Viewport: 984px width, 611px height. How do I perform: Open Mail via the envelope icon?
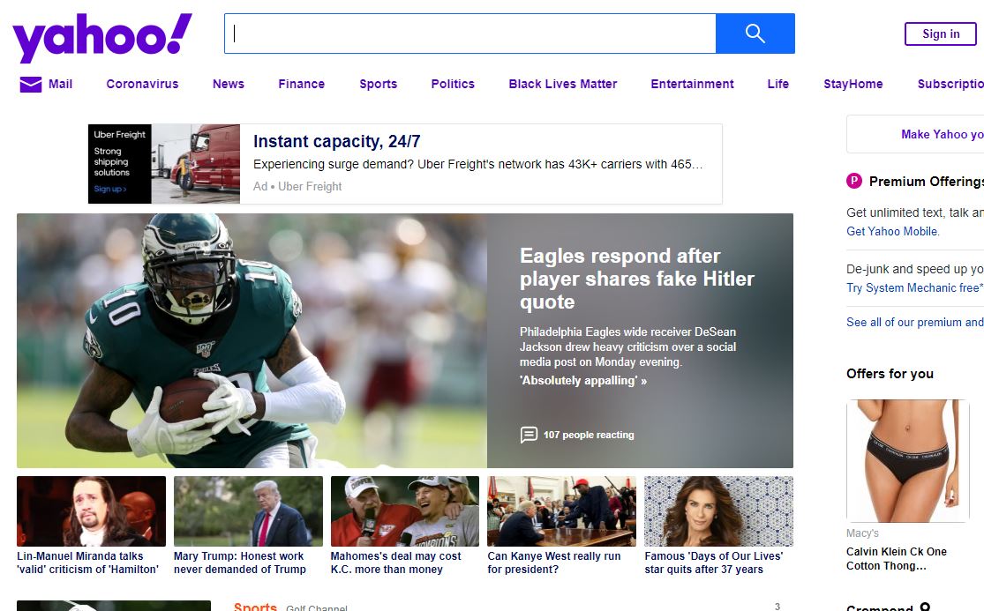click(31, 84)
